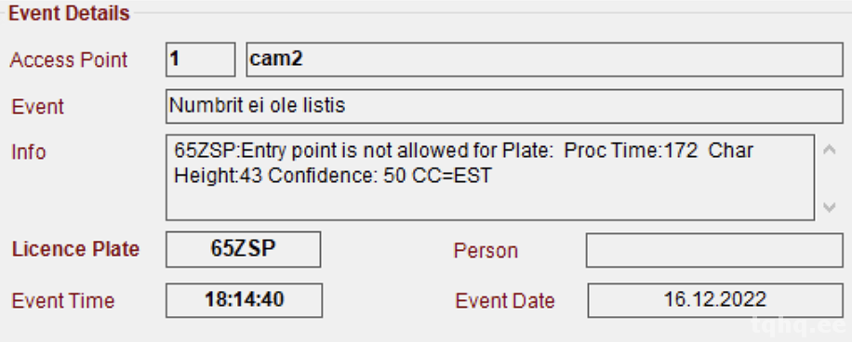The image size is (852, 342).
Task: Click the Event Date label
Action: [x=505, y=301]
